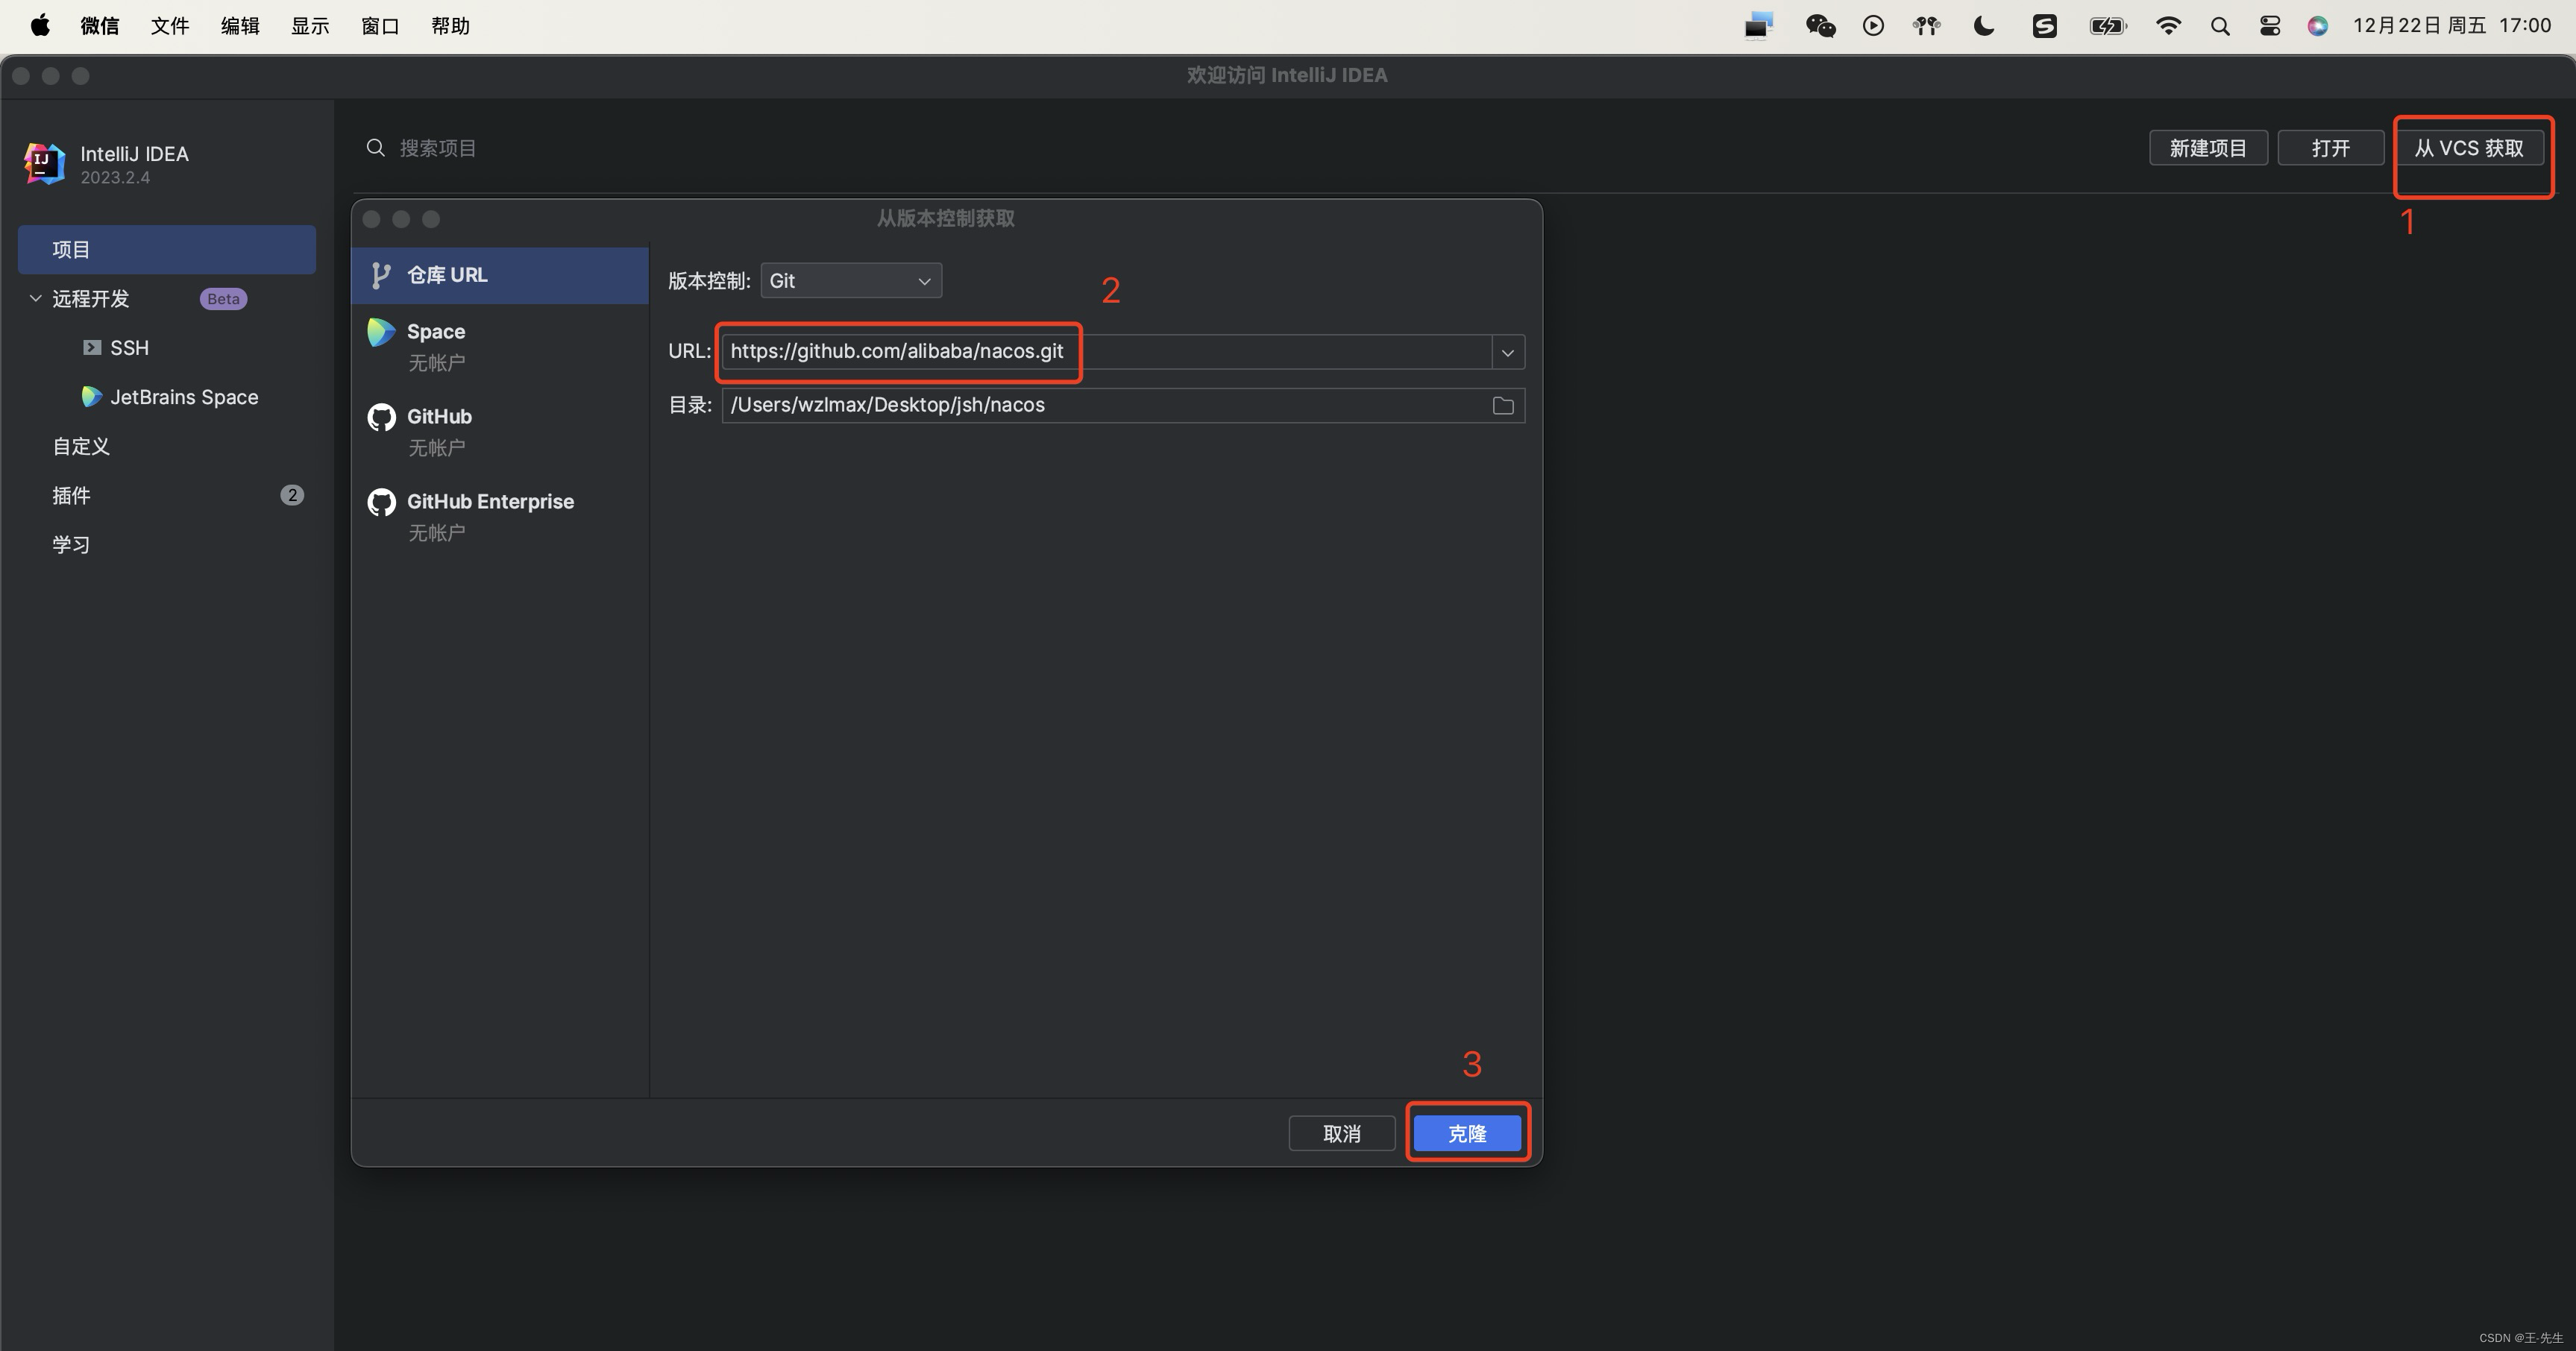Image resolution: width=2576 pixels, height=1351 pixels.
Task: Click the 目录 path input field
Action: click(x=1123, y=405)
